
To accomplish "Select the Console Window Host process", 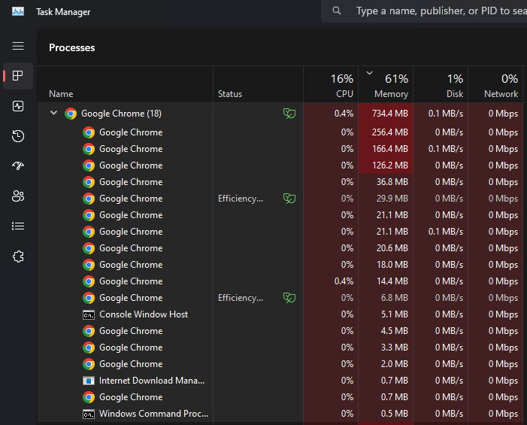I will pyautogui.click(x=280, y=314).
